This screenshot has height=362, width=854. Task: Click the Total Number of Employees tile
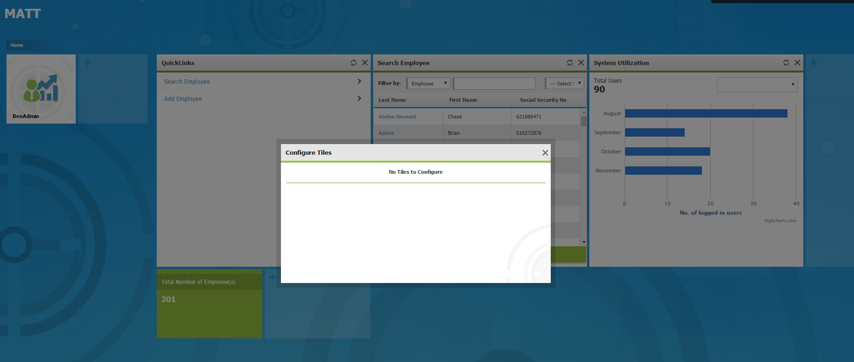point(209,303)
